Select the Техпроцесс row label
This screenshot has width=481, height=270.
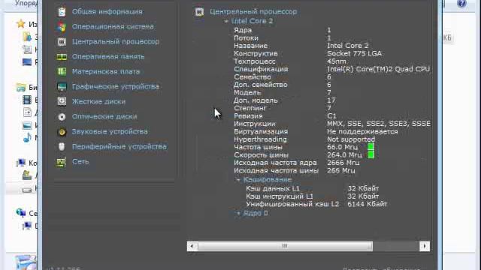point(255,61)
